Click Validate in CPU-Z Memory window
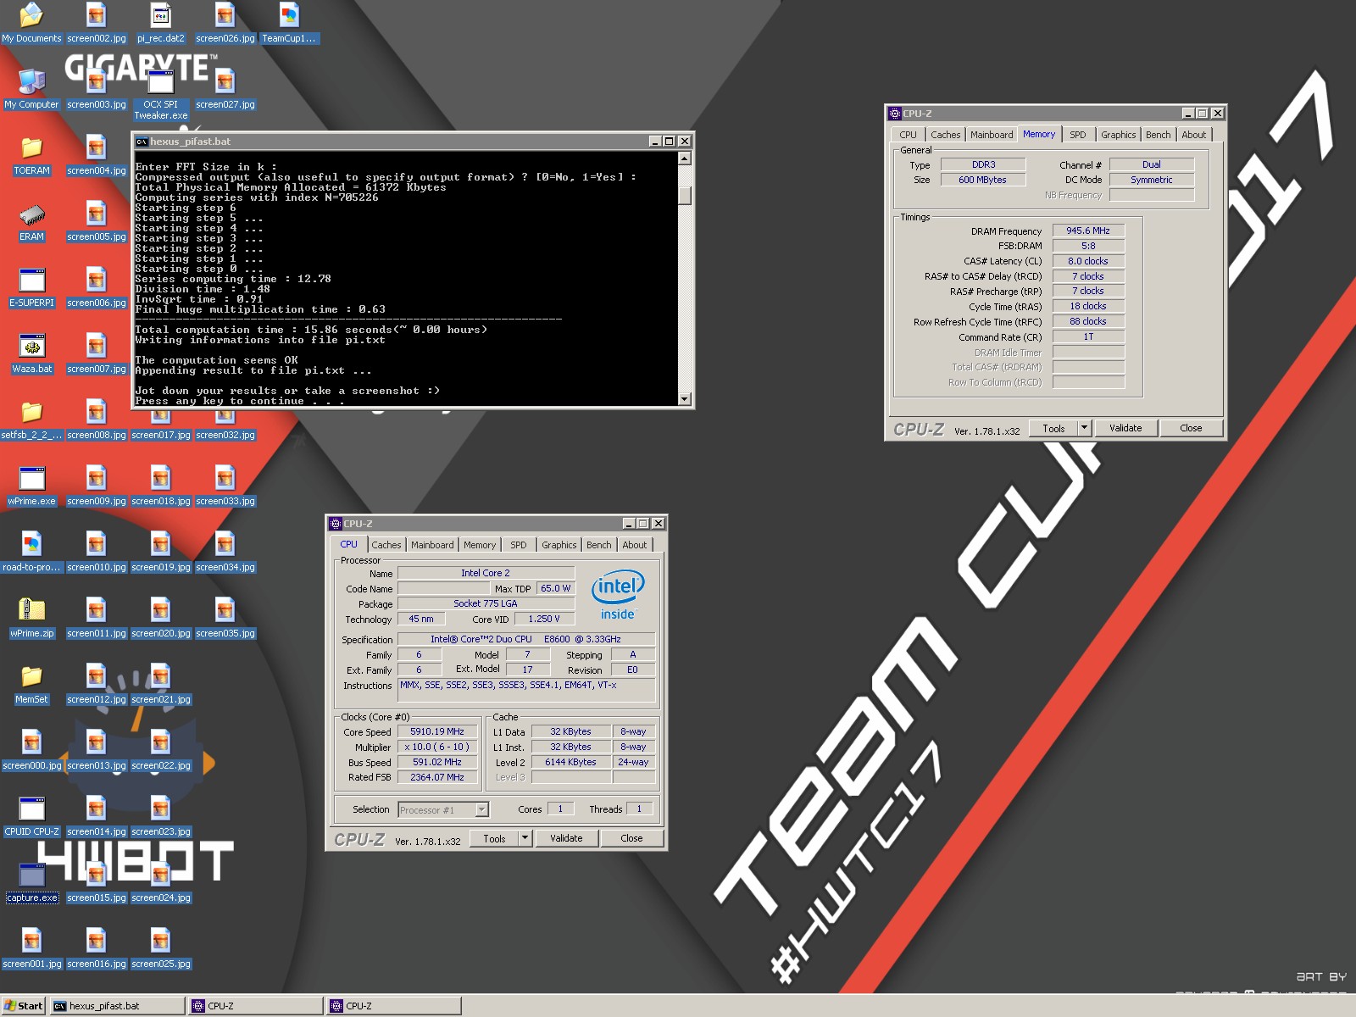This screenshot has width=1356, height=1017. tap(1125, 428)
